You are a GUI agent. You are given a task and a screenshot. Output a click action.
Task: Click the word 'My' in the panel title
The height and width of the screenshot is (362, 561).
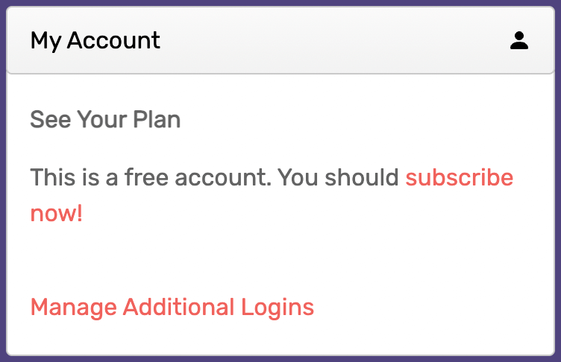(46, 41)
